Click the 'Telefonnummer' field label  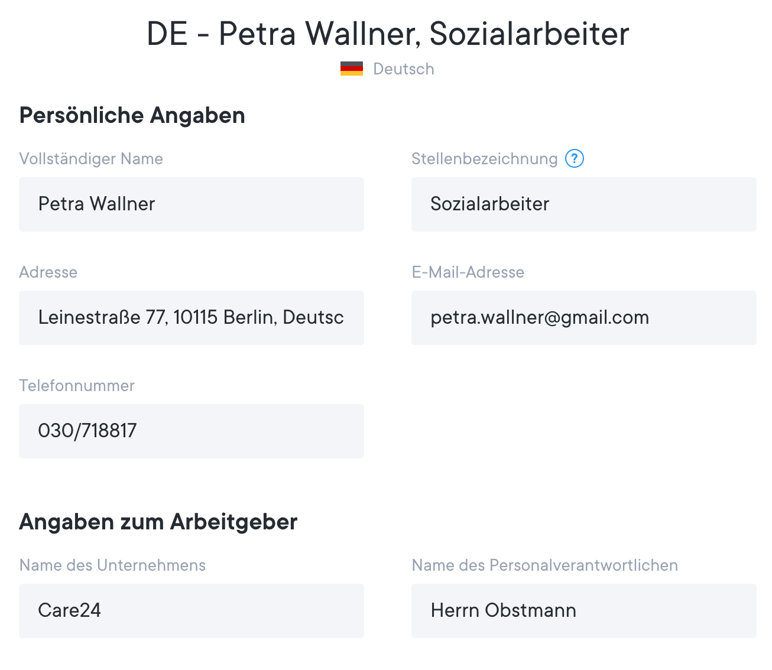coord(77,386)
